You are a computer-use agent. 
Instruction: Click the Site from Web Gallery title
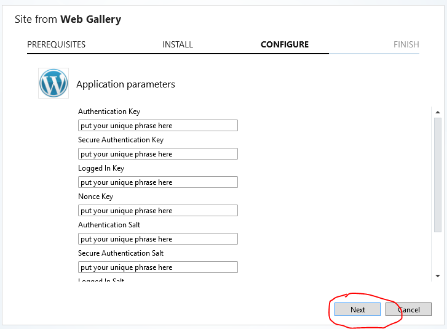(x=68, y=19)
